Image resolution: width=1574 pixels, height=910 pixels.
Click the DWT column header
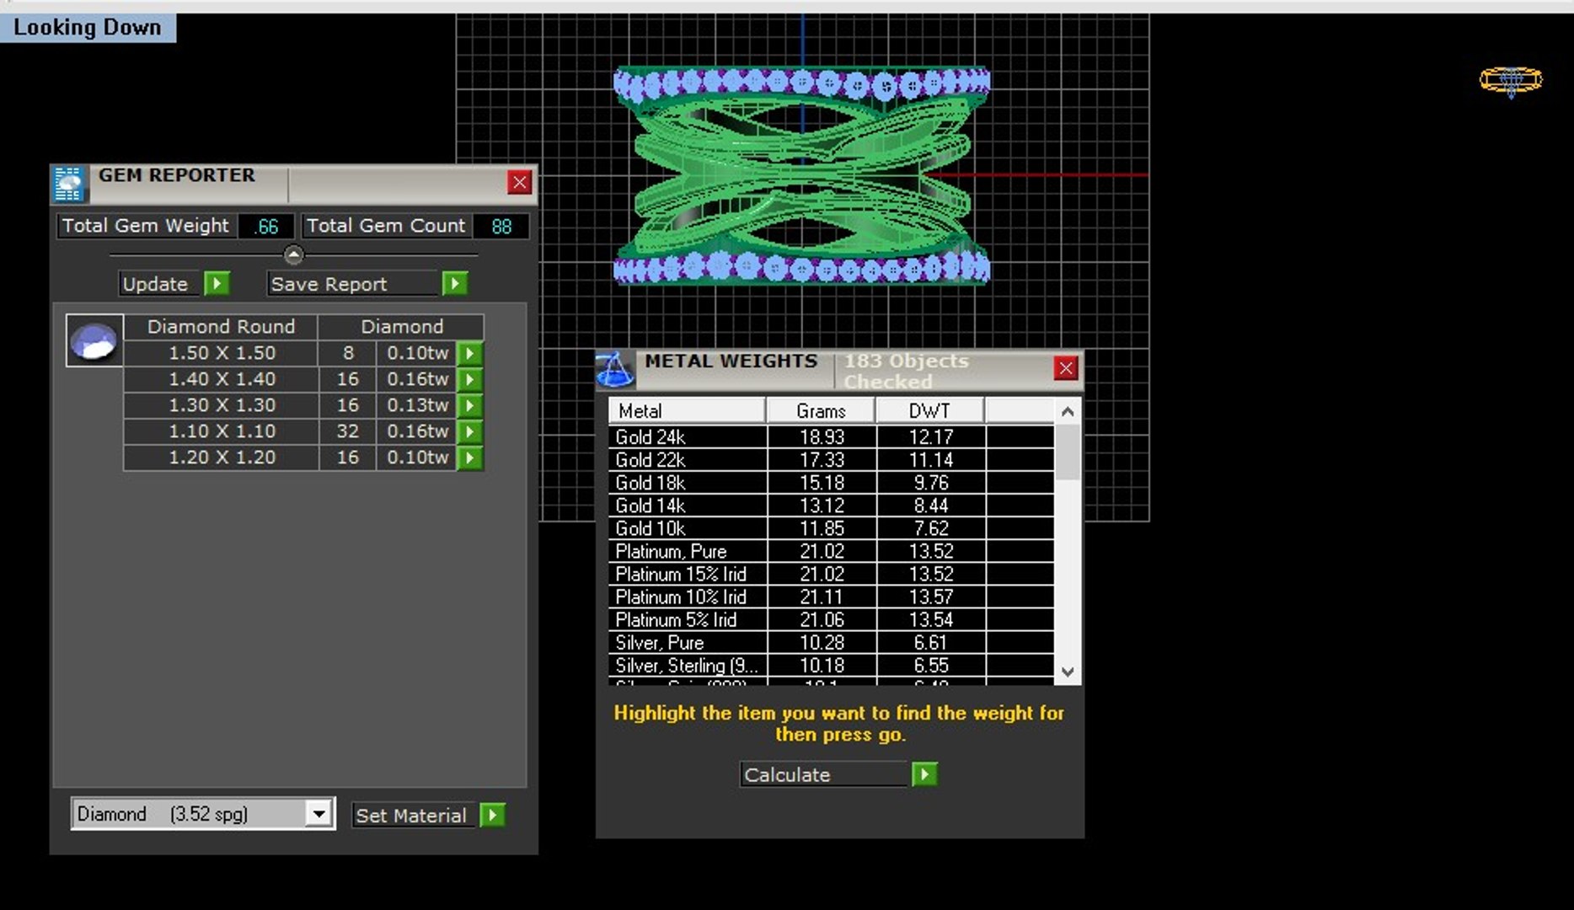tap(930, 411)
